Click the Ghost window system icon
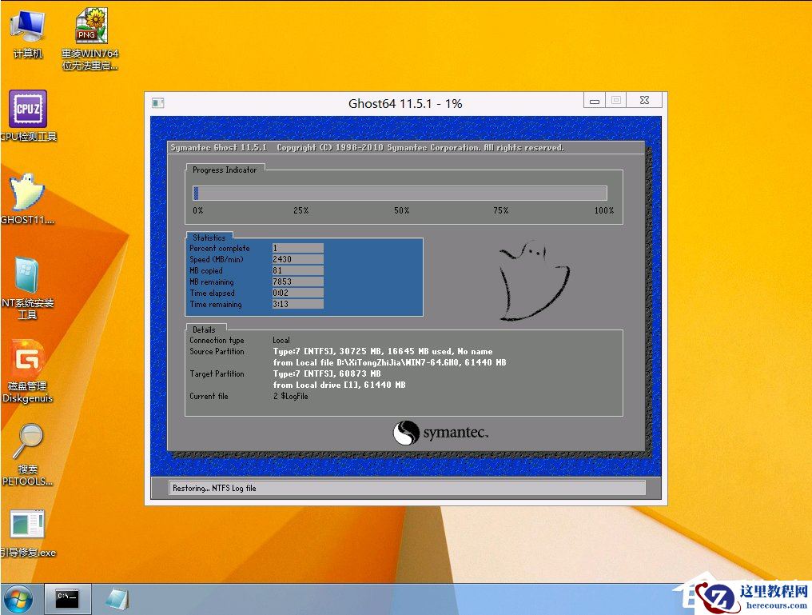Viewport: 812px width, 615px height. (x=157, y=102)
